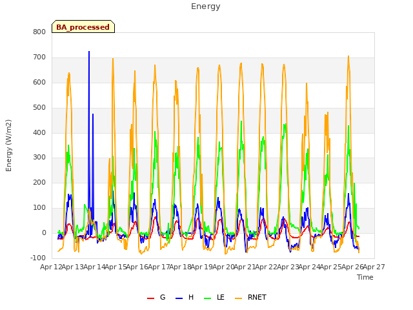Click the 0 y-axis tick label
The height and width of the screenshot is (310, 413).
point(44,232)
